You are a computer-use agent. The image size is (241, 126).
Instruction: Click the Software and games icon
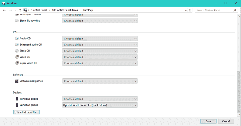point(17,81)
